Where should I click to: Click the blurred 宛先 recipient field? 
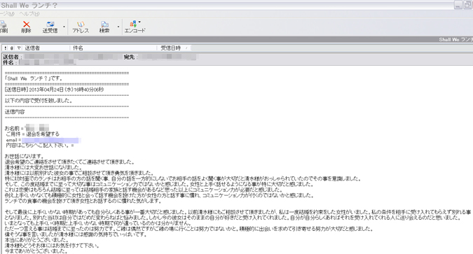coord(167,57)
